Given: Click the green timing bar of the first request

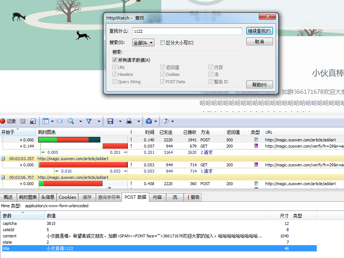Looking at the screenshot, I should (48, 139).
